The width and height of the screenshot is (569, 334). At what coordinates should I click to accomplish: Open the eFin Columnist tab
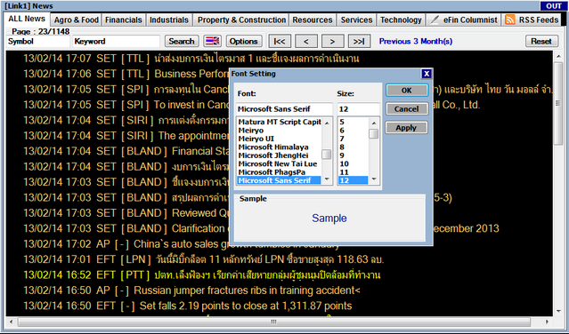tap(464, 20)
